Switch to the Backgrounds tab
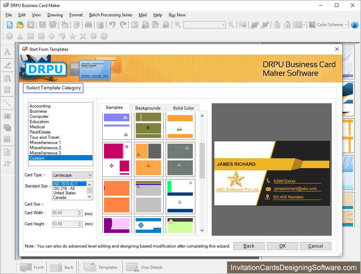361x274 pixels. (x=148, y=108)
